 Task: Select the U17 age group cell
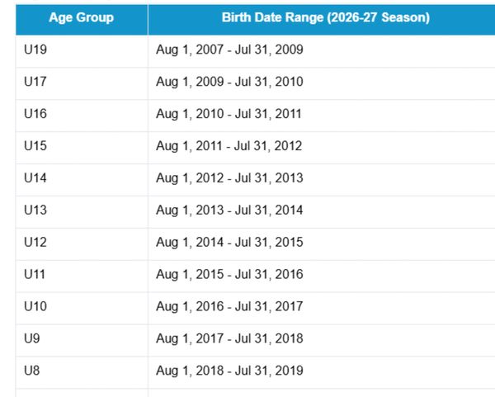click(x=35, y=82)
